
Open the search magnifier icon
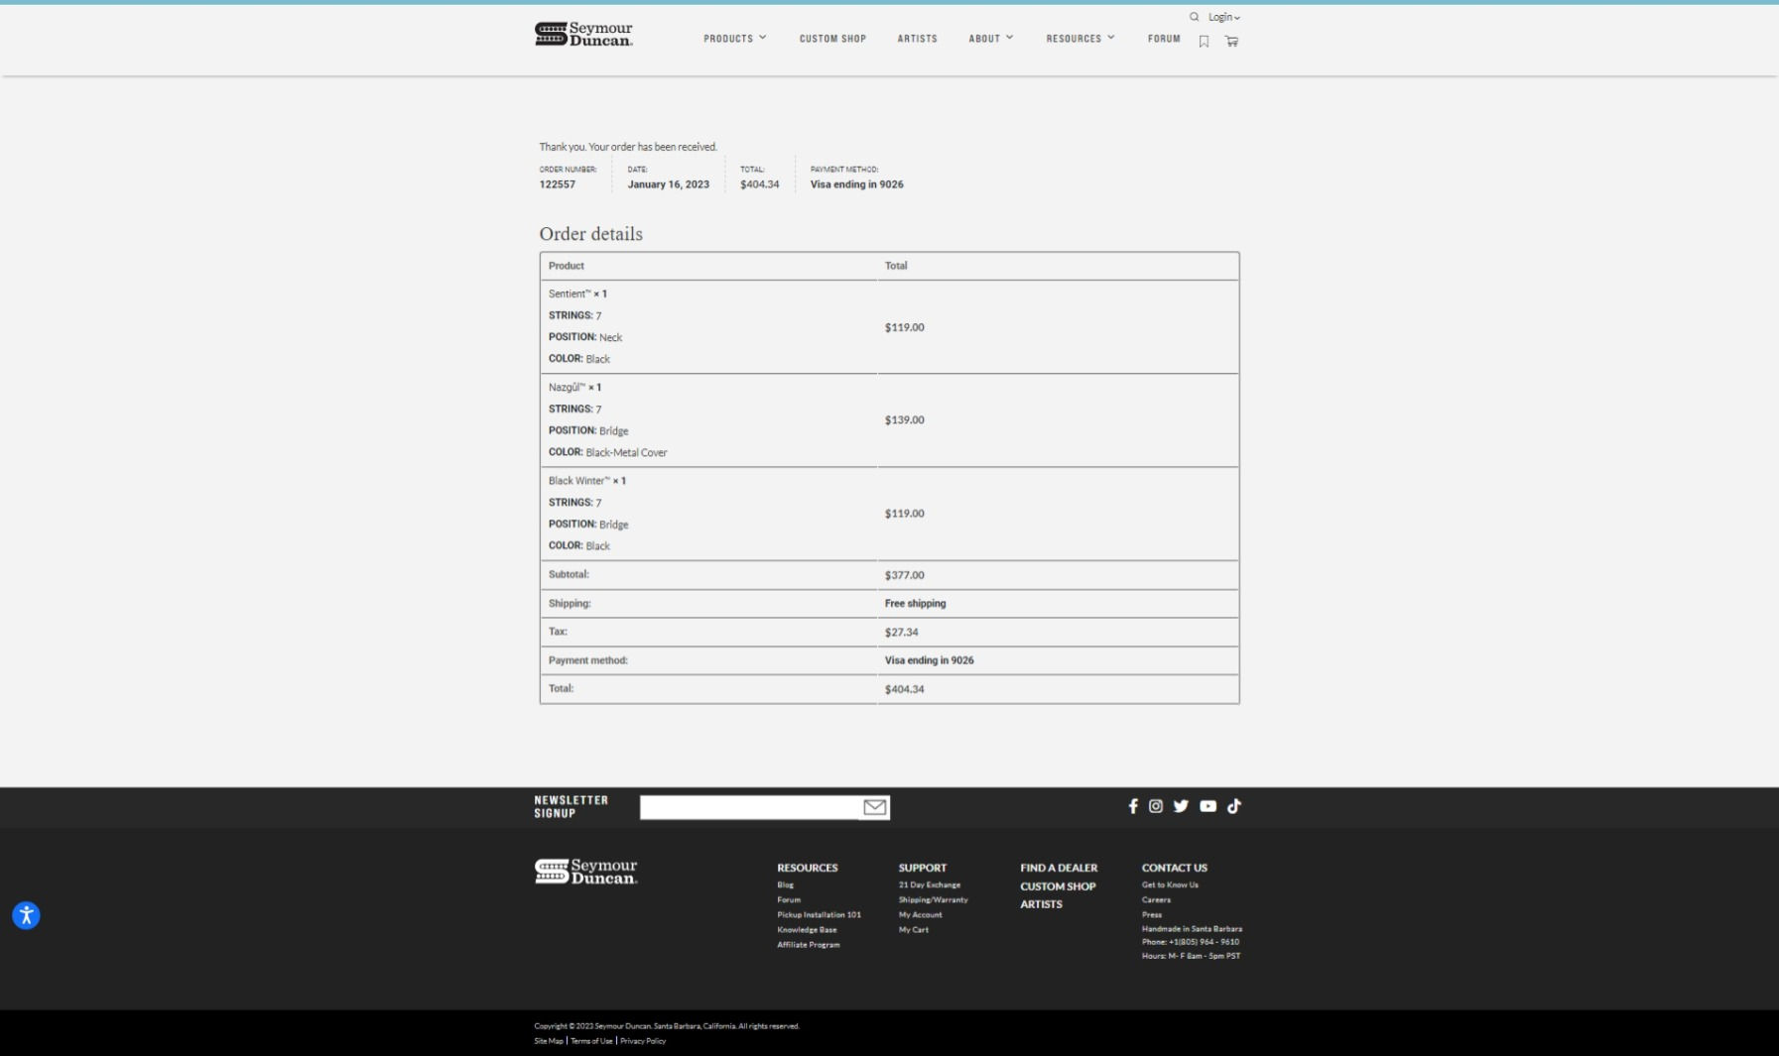coord(1194,17)
